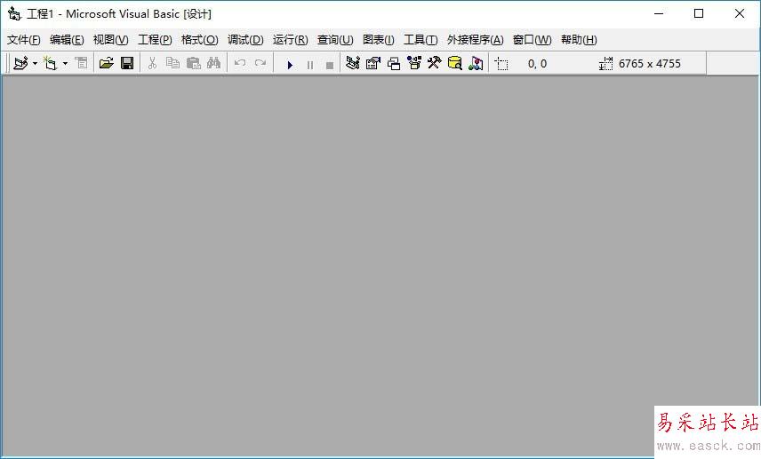Viewport: 761px width, 459px height.
Task: Open the Data View Window icon
Action: 455,63
